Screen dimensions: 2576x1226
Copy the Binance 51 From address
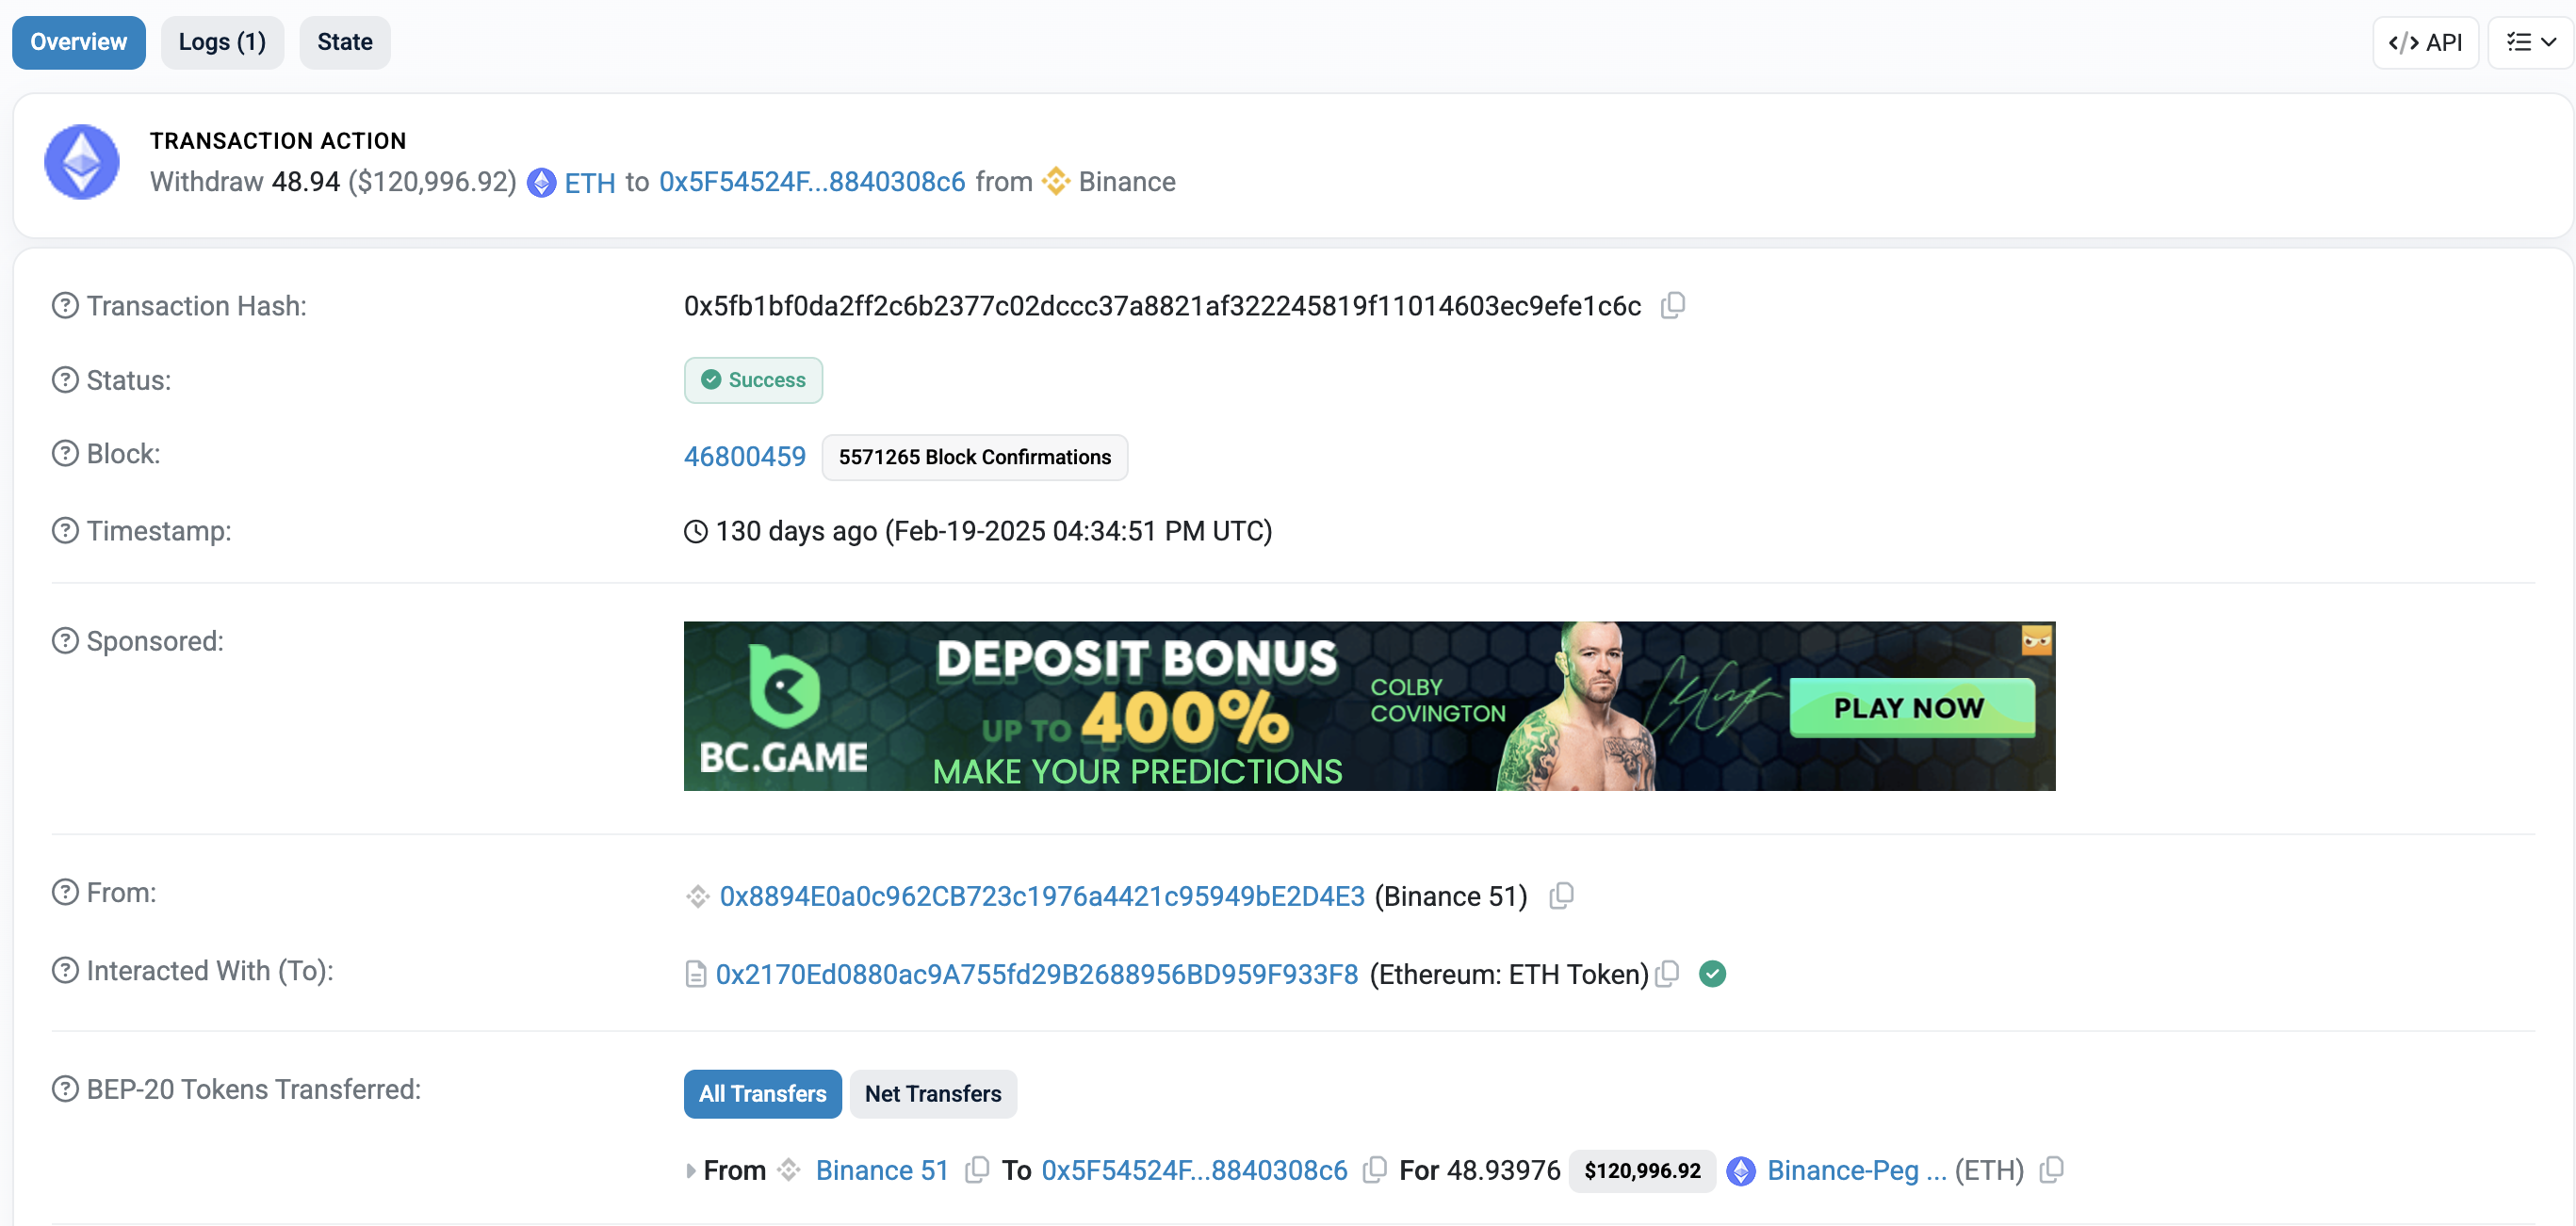click(1561, 896)
